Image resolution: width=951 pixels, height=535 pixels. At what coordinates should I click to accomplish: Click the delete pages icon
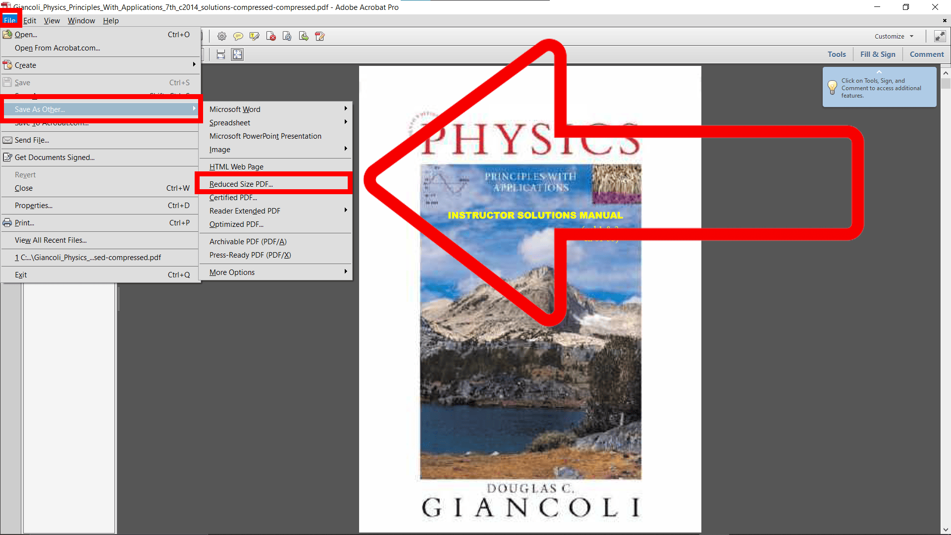pos(271,36)
